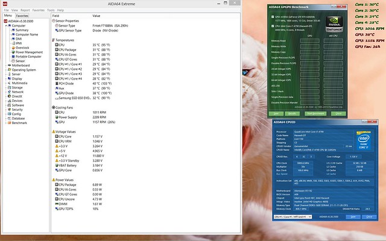Image resolution: width=386 pixels, height=241 pixels.
Task: Click the DirectX category icon
Action: pos(10,96)
